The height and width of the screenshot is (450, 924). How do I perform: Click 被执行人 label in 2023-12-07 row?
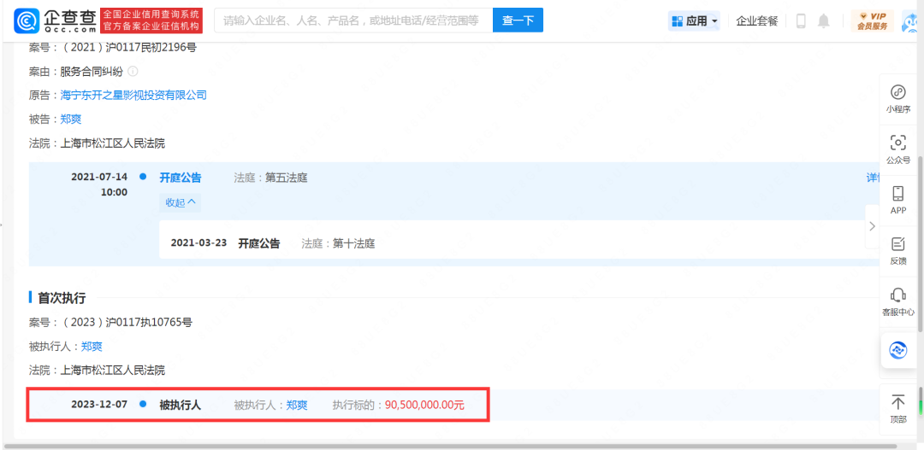point(181,405)
